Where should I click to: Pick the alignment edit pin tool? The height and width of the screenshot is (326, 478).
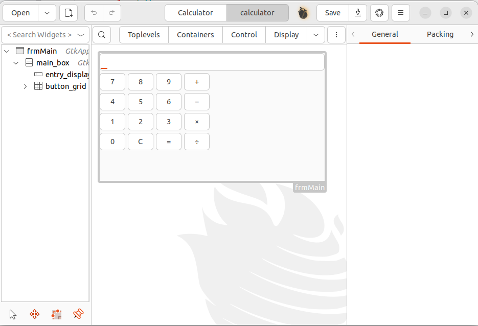tap(78, 314)
